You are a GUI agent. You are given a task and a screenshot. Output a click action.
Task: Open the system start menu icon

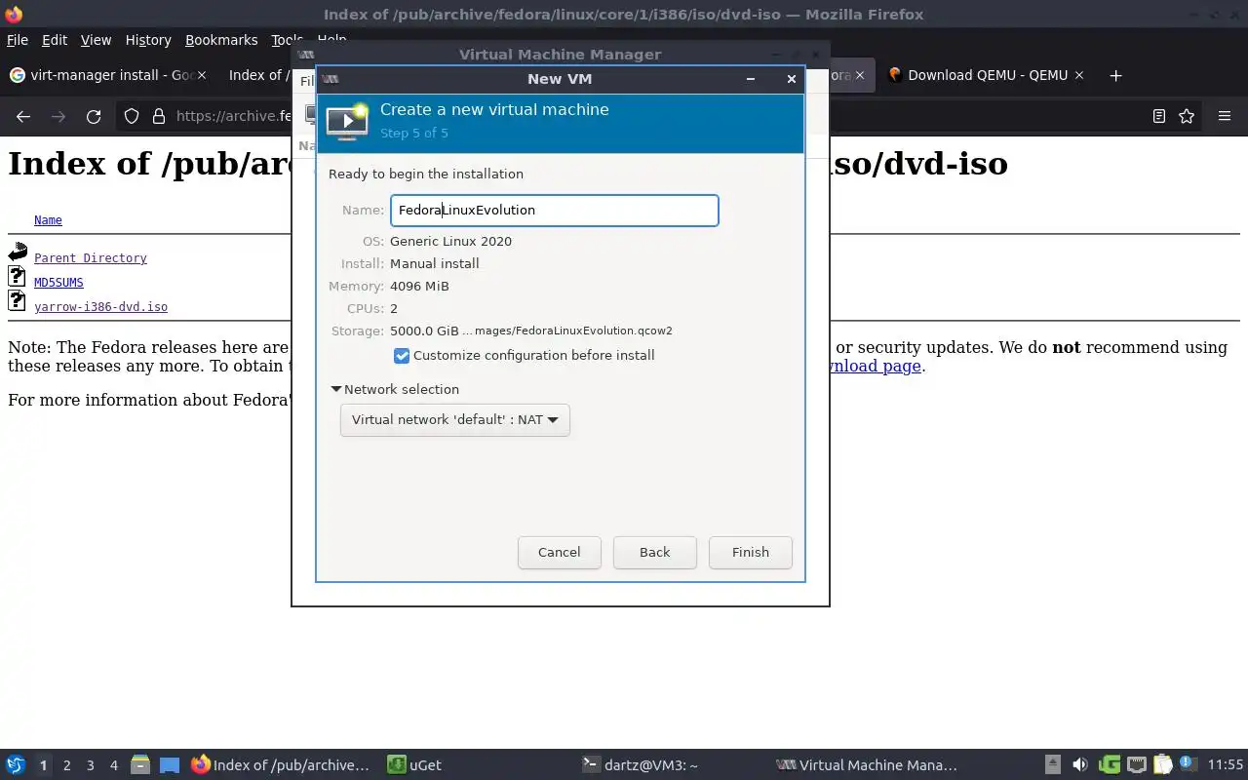[16, 765]
